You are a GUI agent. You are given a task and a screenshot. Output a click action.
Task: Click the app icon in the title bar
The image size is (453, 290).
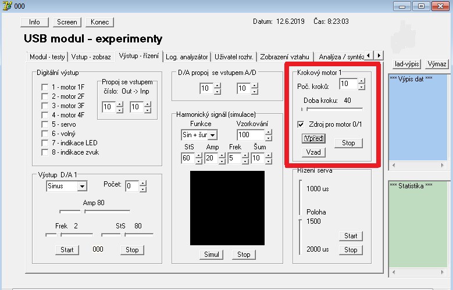click(x=6, y=6)
